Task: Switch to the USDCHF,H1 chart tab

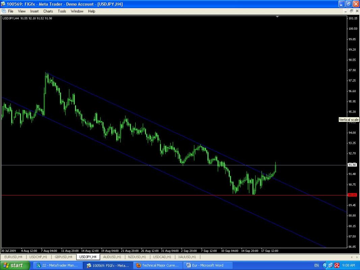Action: point(38,257)
